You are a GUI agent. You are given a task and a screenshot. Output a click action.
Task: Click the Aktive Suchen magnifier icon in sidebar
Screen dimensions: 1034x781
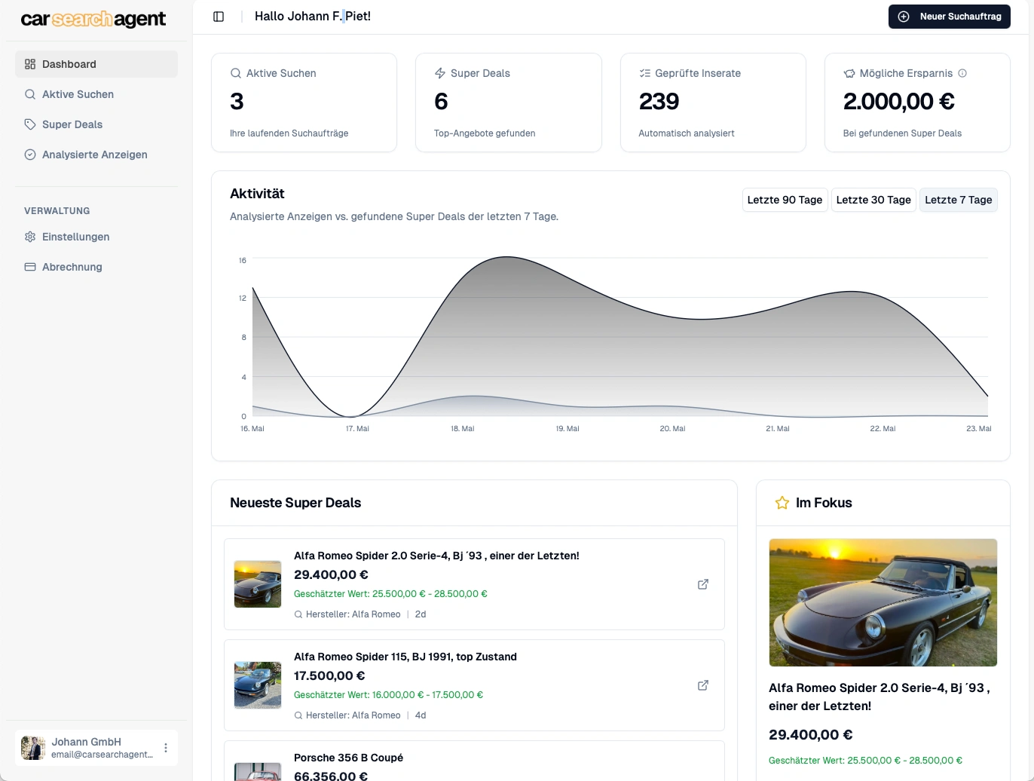pos(30,94)
